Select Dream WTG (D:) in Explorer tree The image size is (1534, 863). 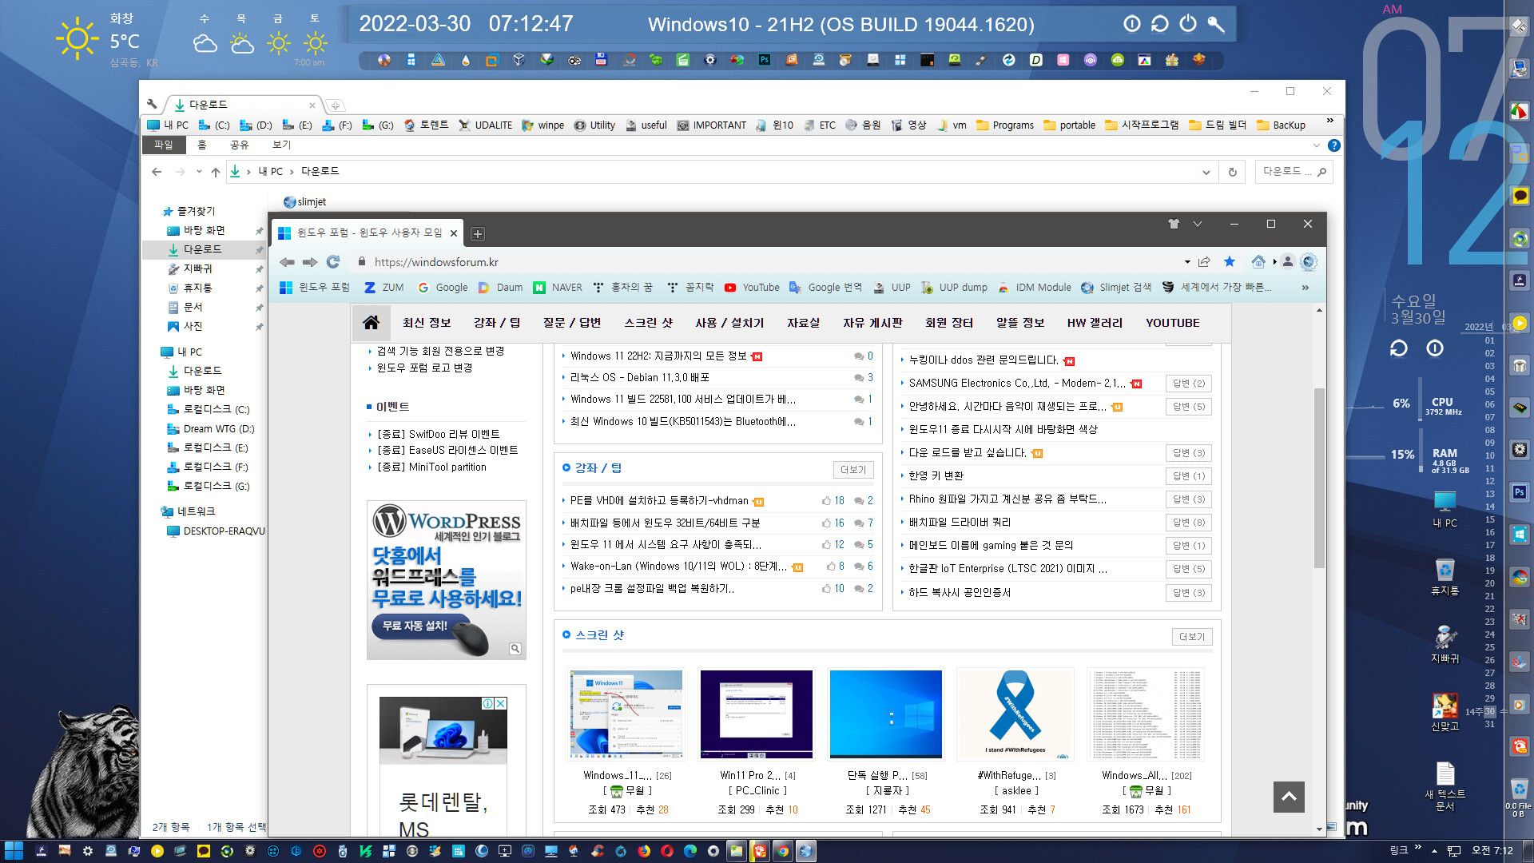click(210, 428)
